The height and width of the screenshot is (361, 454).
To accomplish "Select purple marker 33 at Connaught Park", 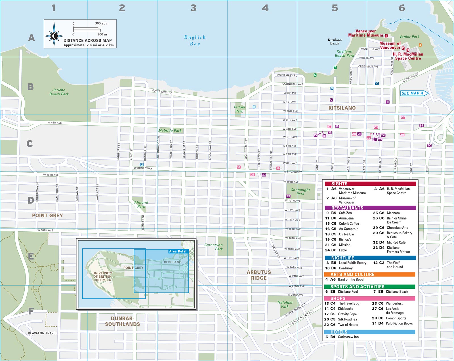I will point(288,196).
